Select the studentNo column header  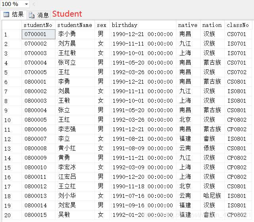38,25
